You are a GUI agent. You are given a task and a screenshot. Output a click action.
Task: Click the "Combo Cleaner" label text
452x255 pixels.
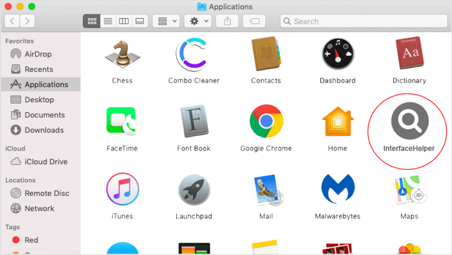pyautogui.click(x=194, y=81)
